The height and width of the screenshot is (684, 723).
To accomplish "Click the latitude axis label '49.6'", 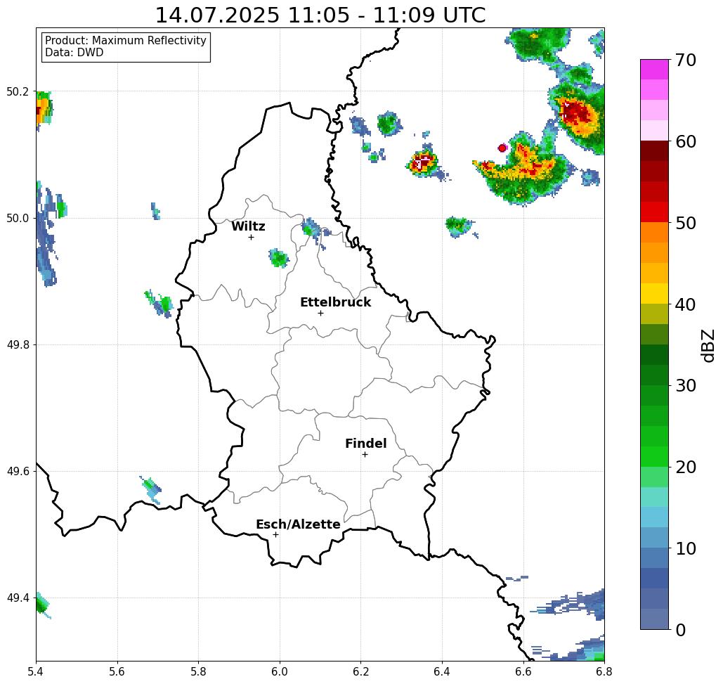I will point(17,472).
